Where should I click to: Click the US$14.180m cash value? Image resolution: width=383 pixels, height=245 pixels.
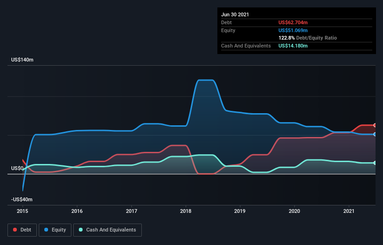(293, 46)
